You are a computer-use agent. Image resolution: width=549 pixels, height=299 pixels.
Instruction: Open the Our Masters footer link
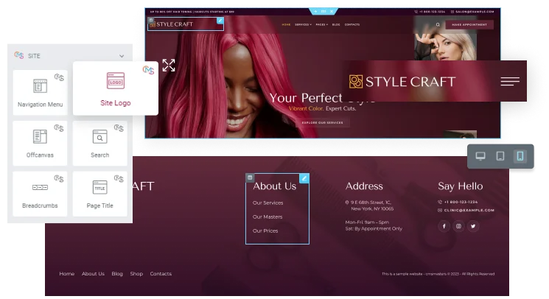[267, 217]
